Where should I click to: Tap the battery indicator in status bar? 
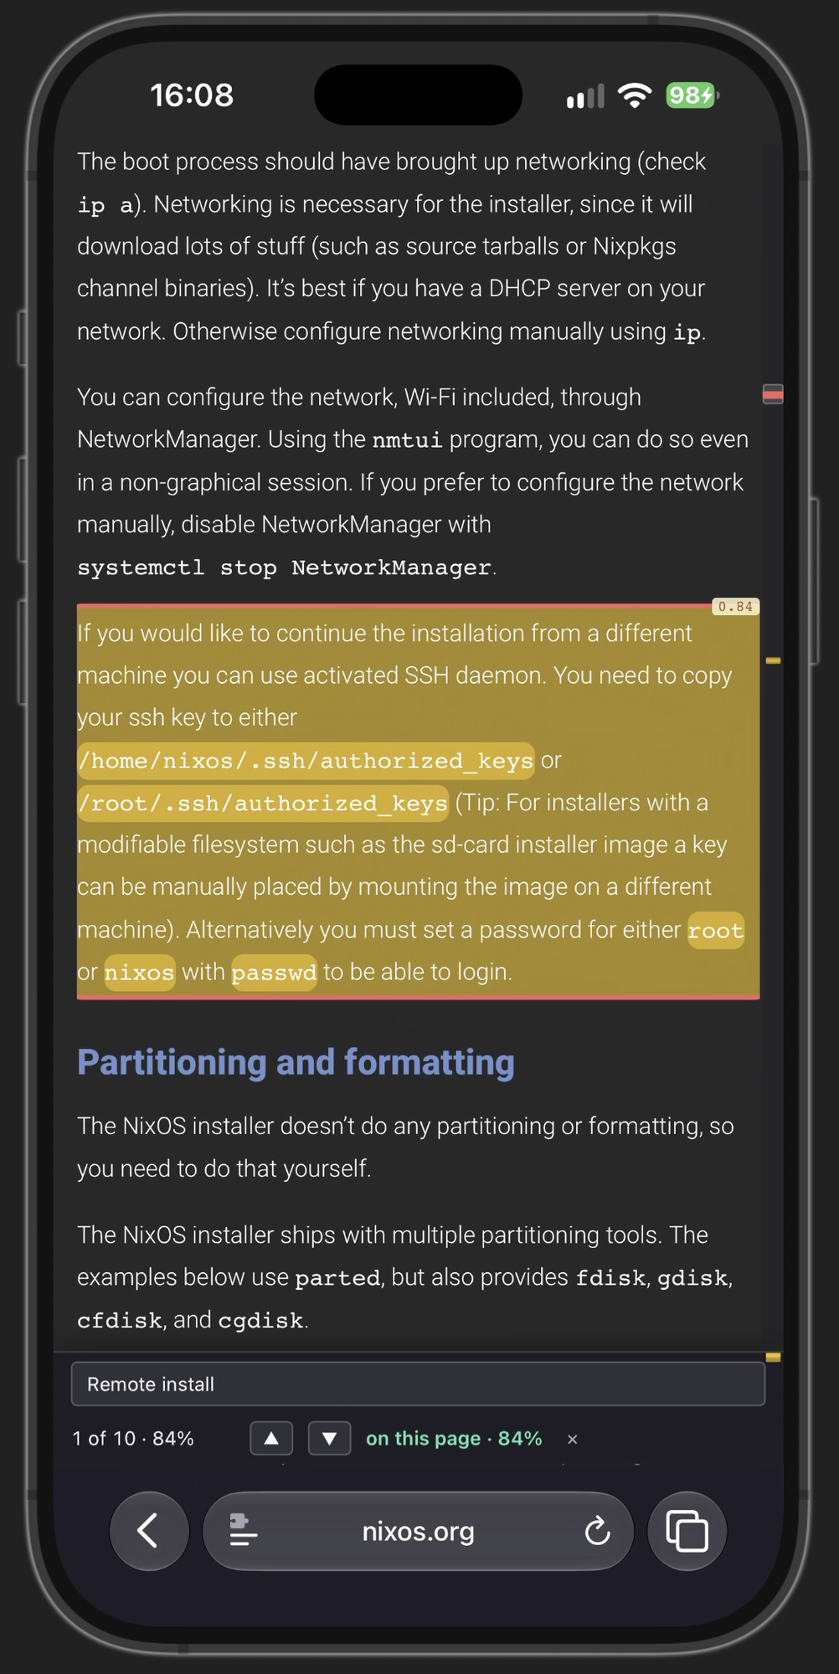(x=692, y=95)
